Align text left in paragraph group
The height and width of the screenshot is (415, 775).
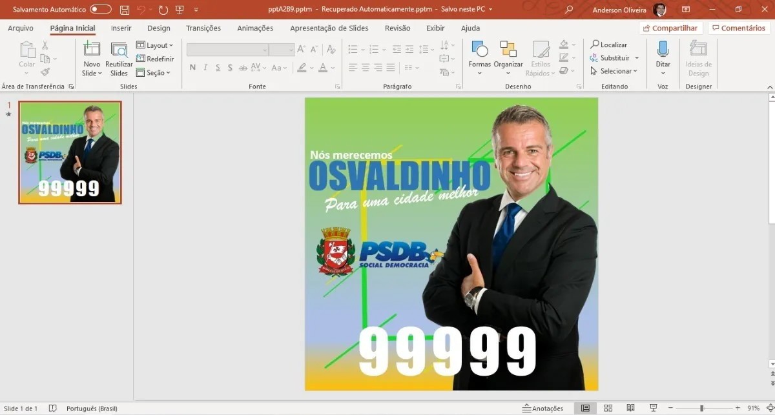coord(353,68)
